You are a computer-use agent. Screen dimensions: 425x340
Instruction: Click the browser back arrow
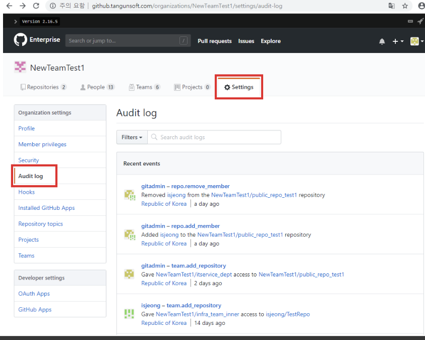[x=9, y=6]
